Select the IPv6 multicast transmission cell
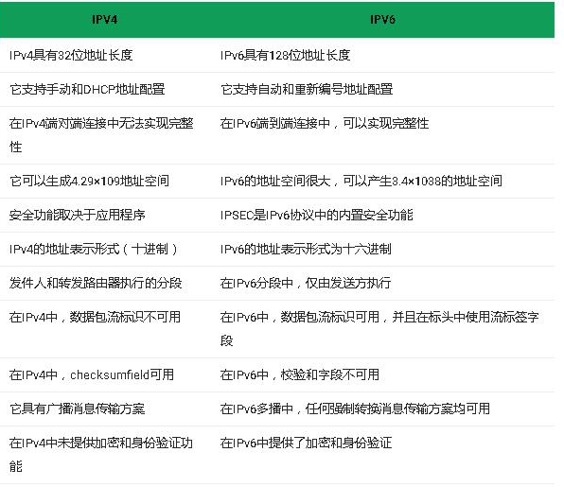564x487 pixels. [355, 409]
